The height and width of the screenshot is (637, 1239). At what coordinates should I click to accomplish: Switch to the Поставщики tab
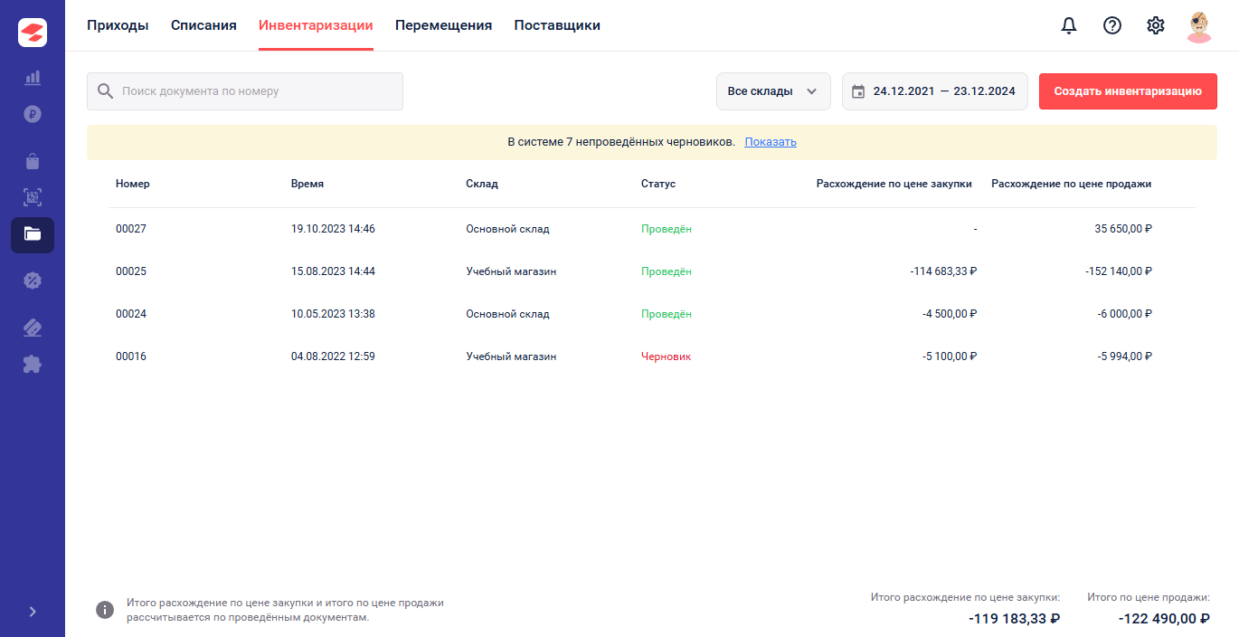pos(557,25)
